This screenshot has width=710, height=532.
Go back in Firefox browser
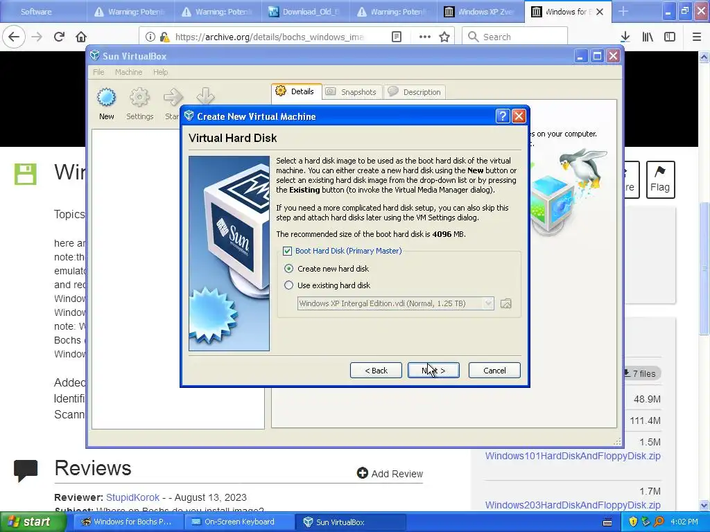(x=14, y=37)
